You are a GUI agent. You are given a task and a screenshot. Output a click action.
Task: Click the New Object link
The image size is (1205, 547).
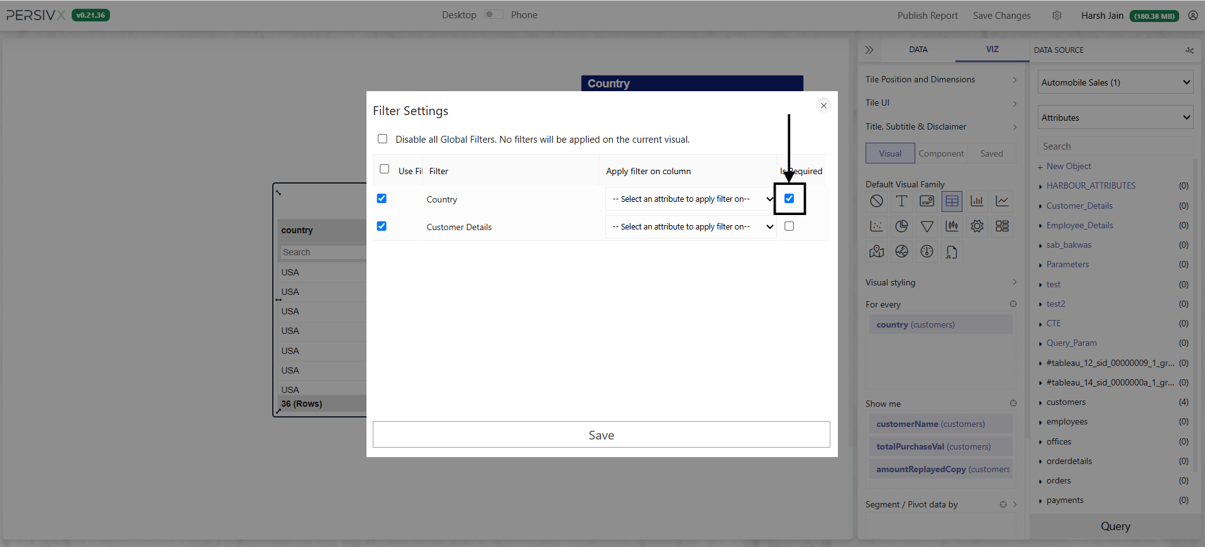coord(1068,166)
